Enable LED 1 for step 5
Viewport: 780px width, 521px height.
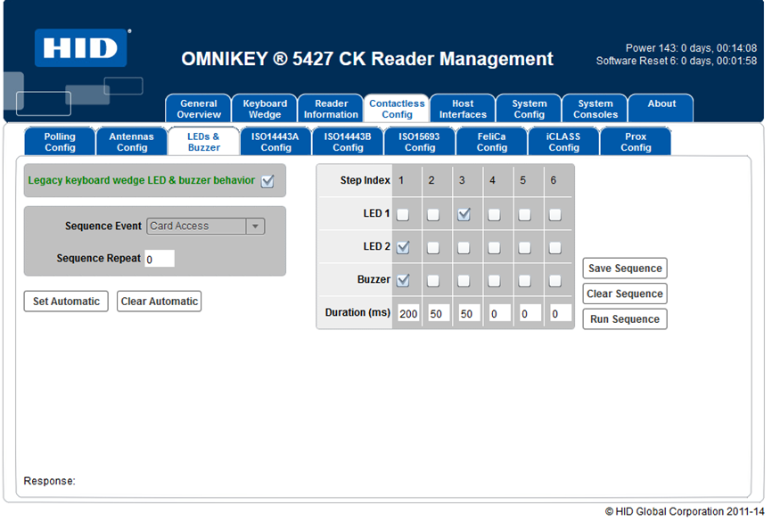(524, 214)
